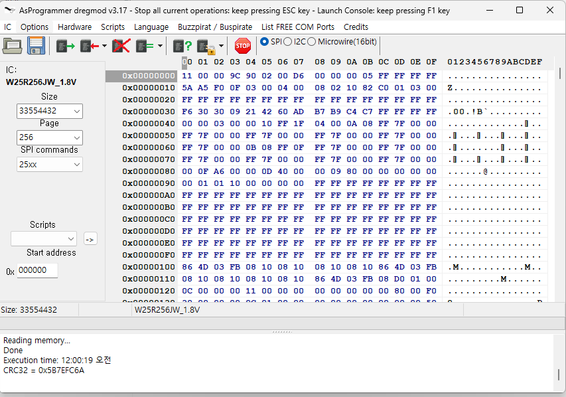Click the Erase IC red cross icon
Screen dimensions: 566x397
(121, 46)
